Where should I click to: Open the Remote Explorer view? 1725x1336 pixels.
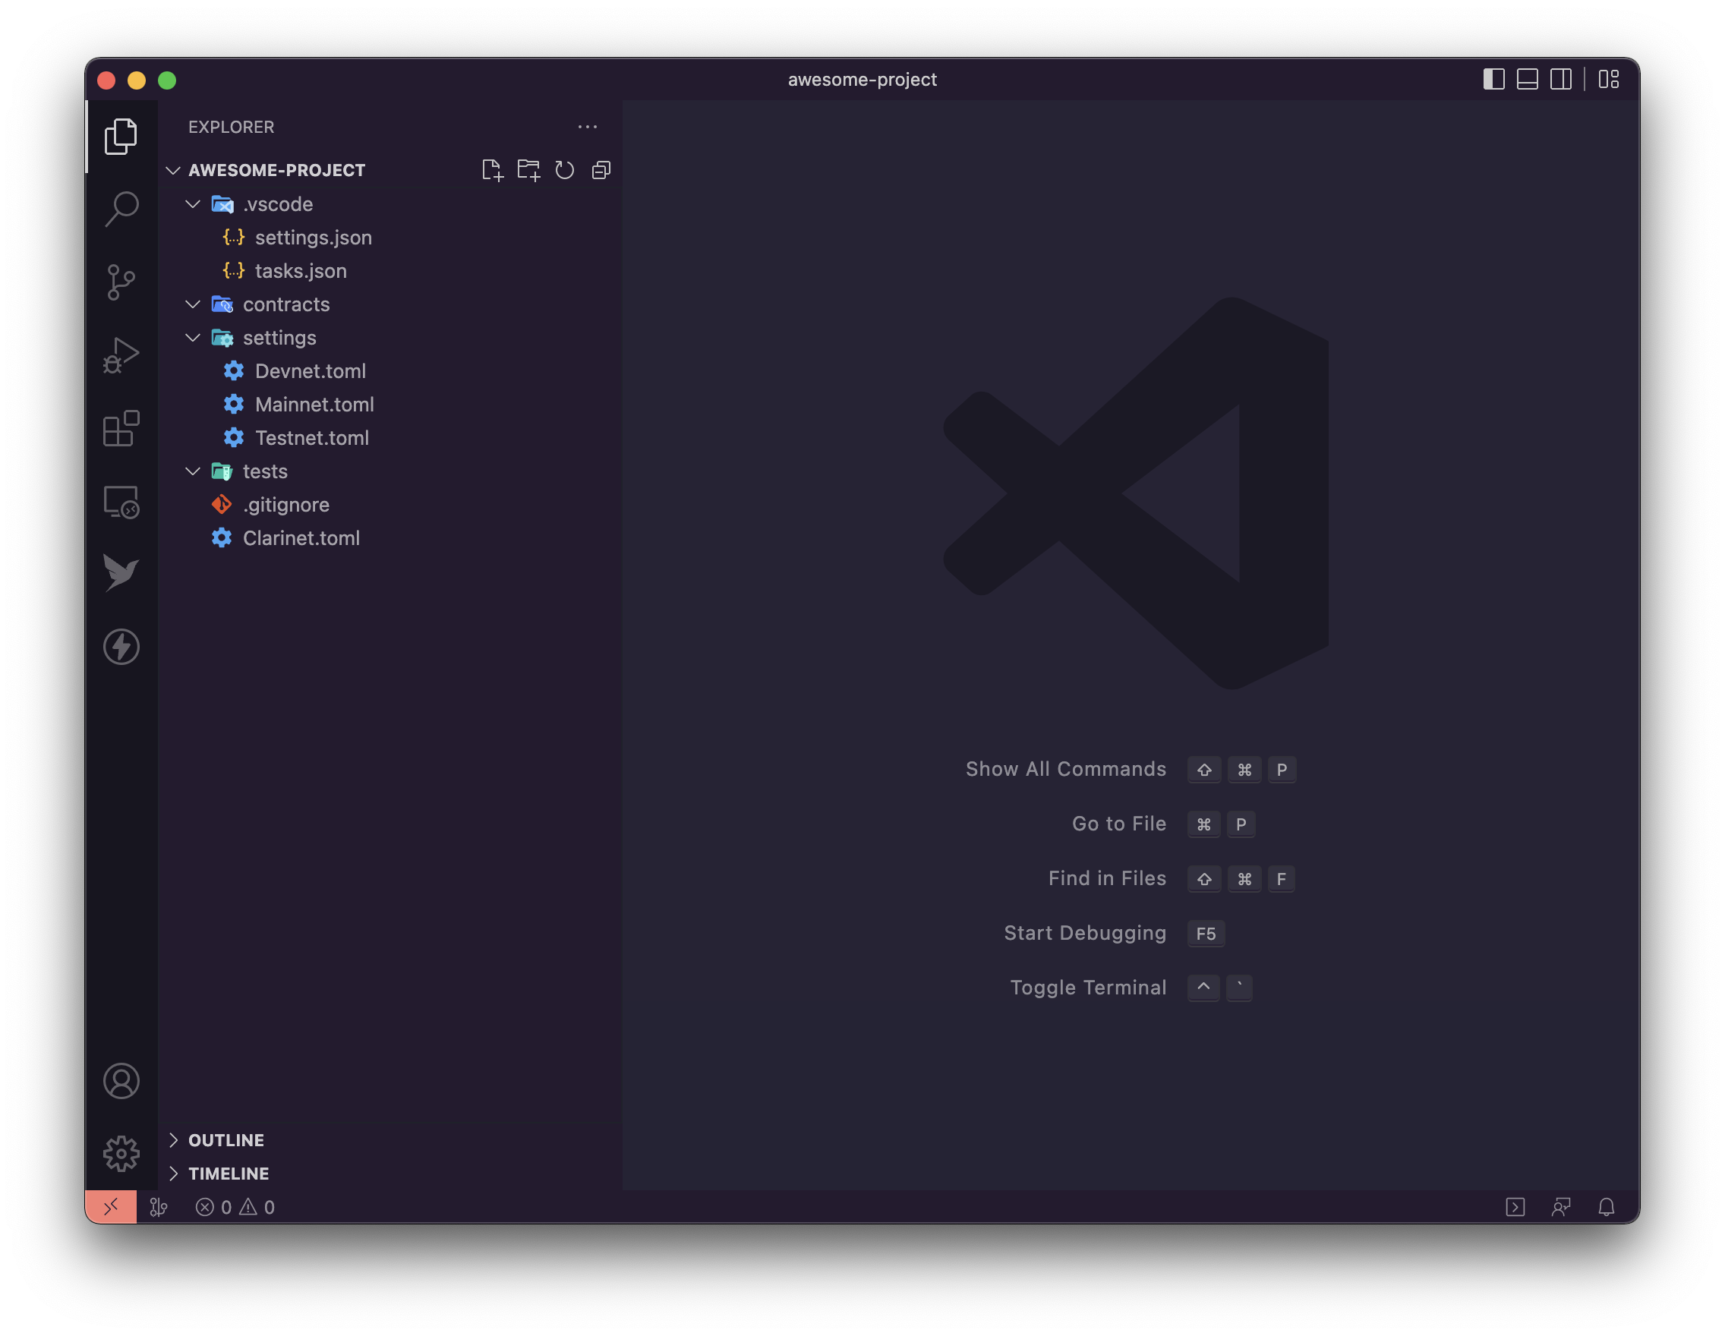click(121, 503)
